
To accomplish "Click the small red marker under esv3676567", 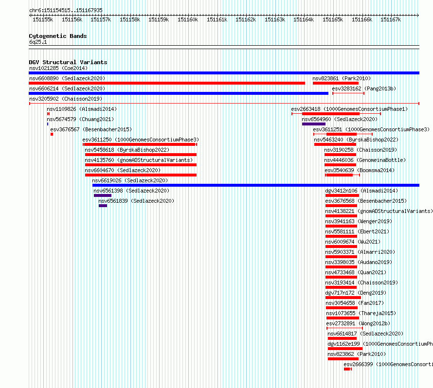I will point(52,134).
